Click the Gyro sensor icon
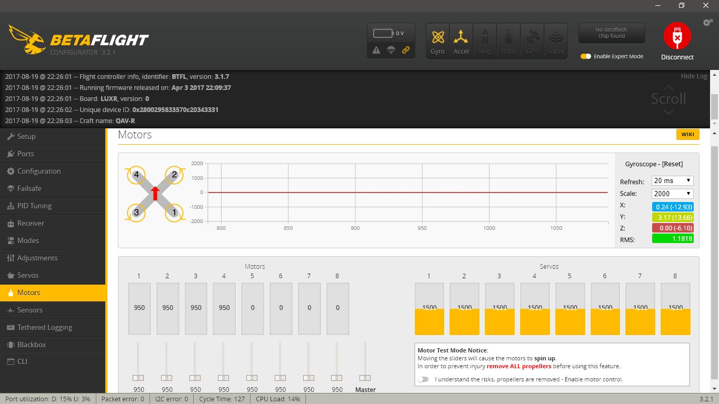The image size is (719, 404). (x=437, y=41)
